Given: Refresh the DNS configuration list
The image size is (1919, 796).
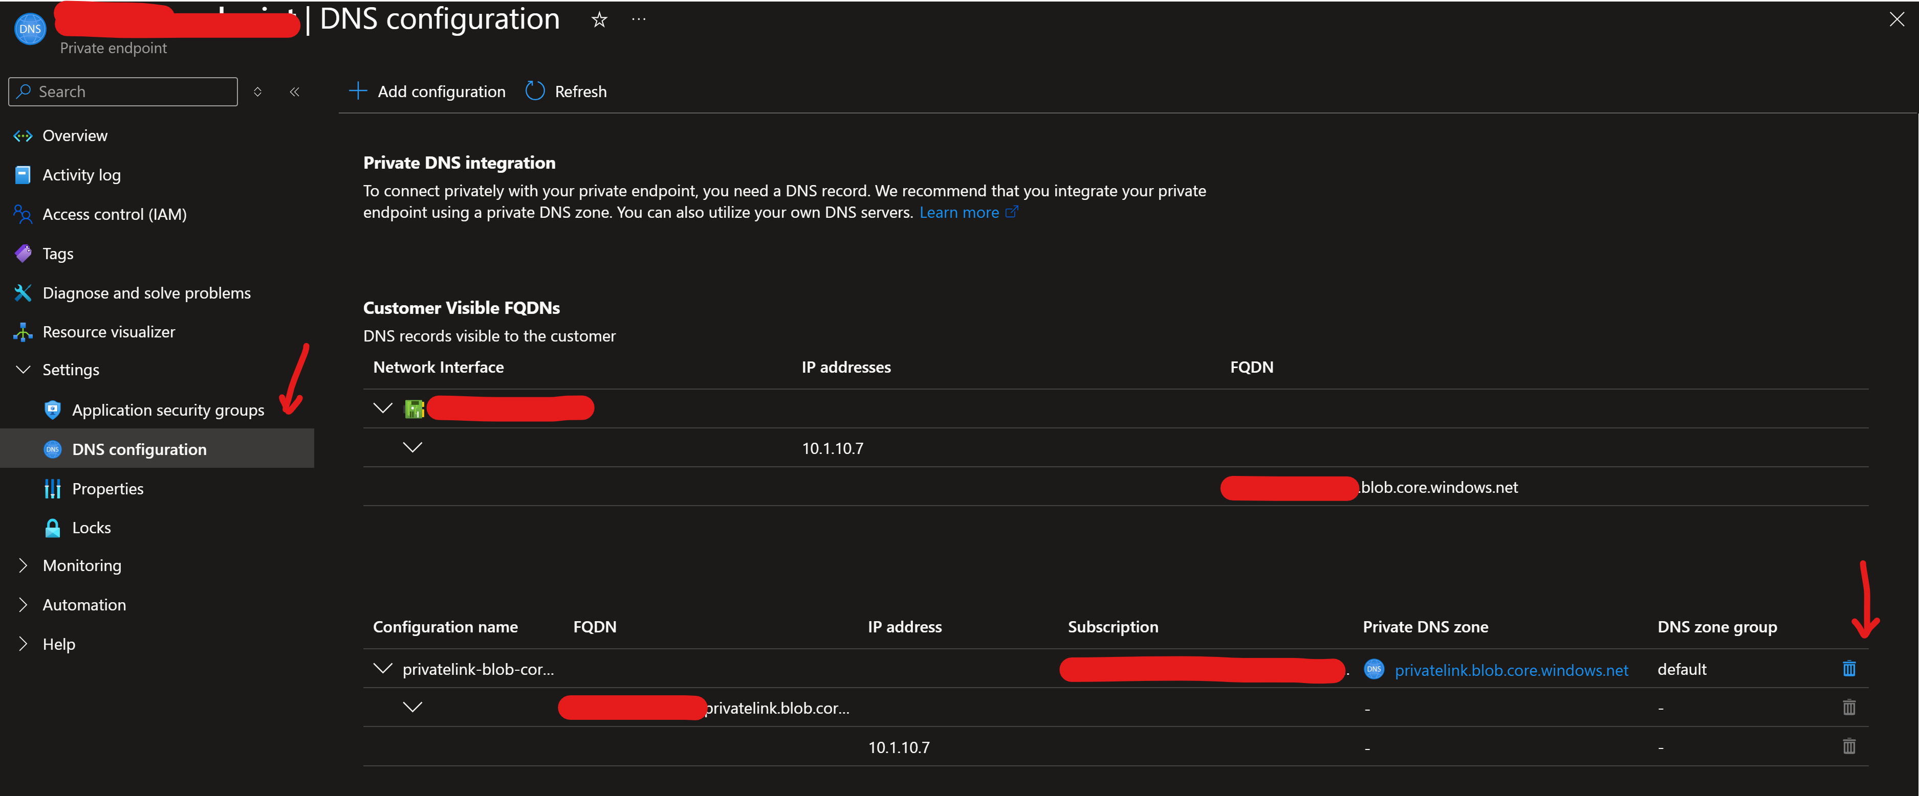Looking at the screenshot, I should point(565,91).
